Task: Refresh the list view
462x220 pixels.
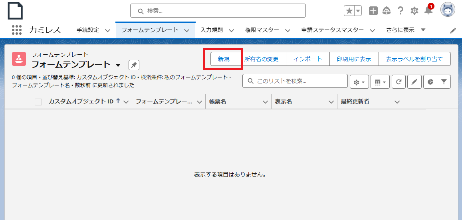Action: click(x=399, y=83)
